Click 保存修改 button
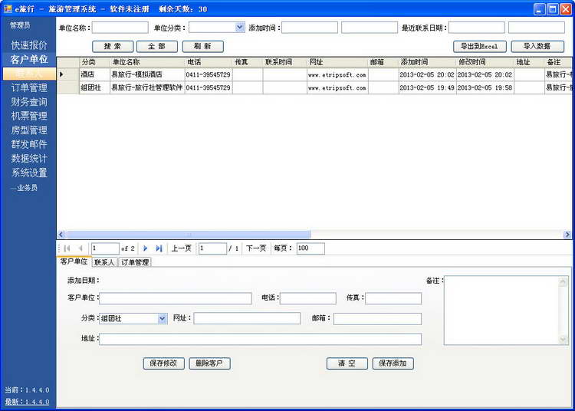The width and height of the screenshot is (575, 411). (x=163, y=363)
